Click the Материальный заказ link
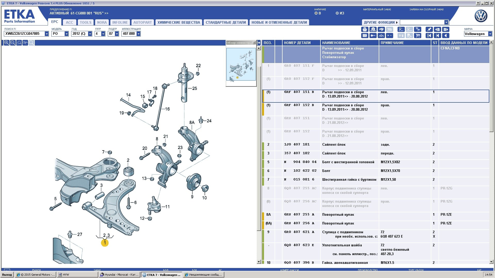 (x=377, y=10)
